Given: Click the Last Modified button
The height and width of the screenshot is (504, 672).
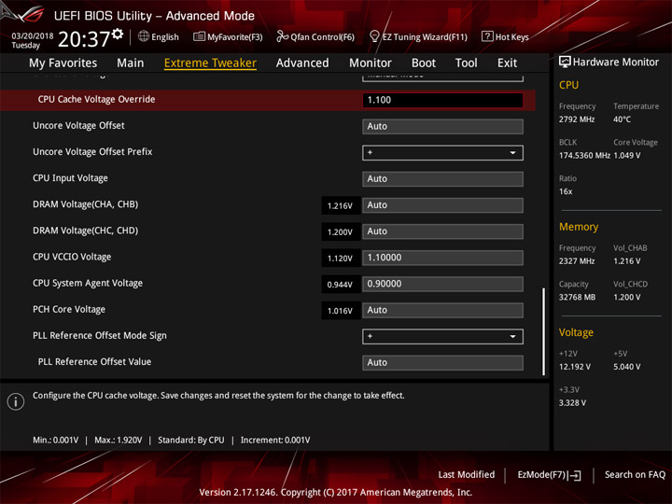Looking at the screenshot, I should tap(467, 474).
